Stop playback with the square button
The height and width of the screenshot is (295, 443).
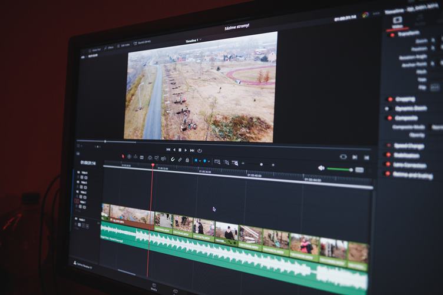tap(180, 150)
